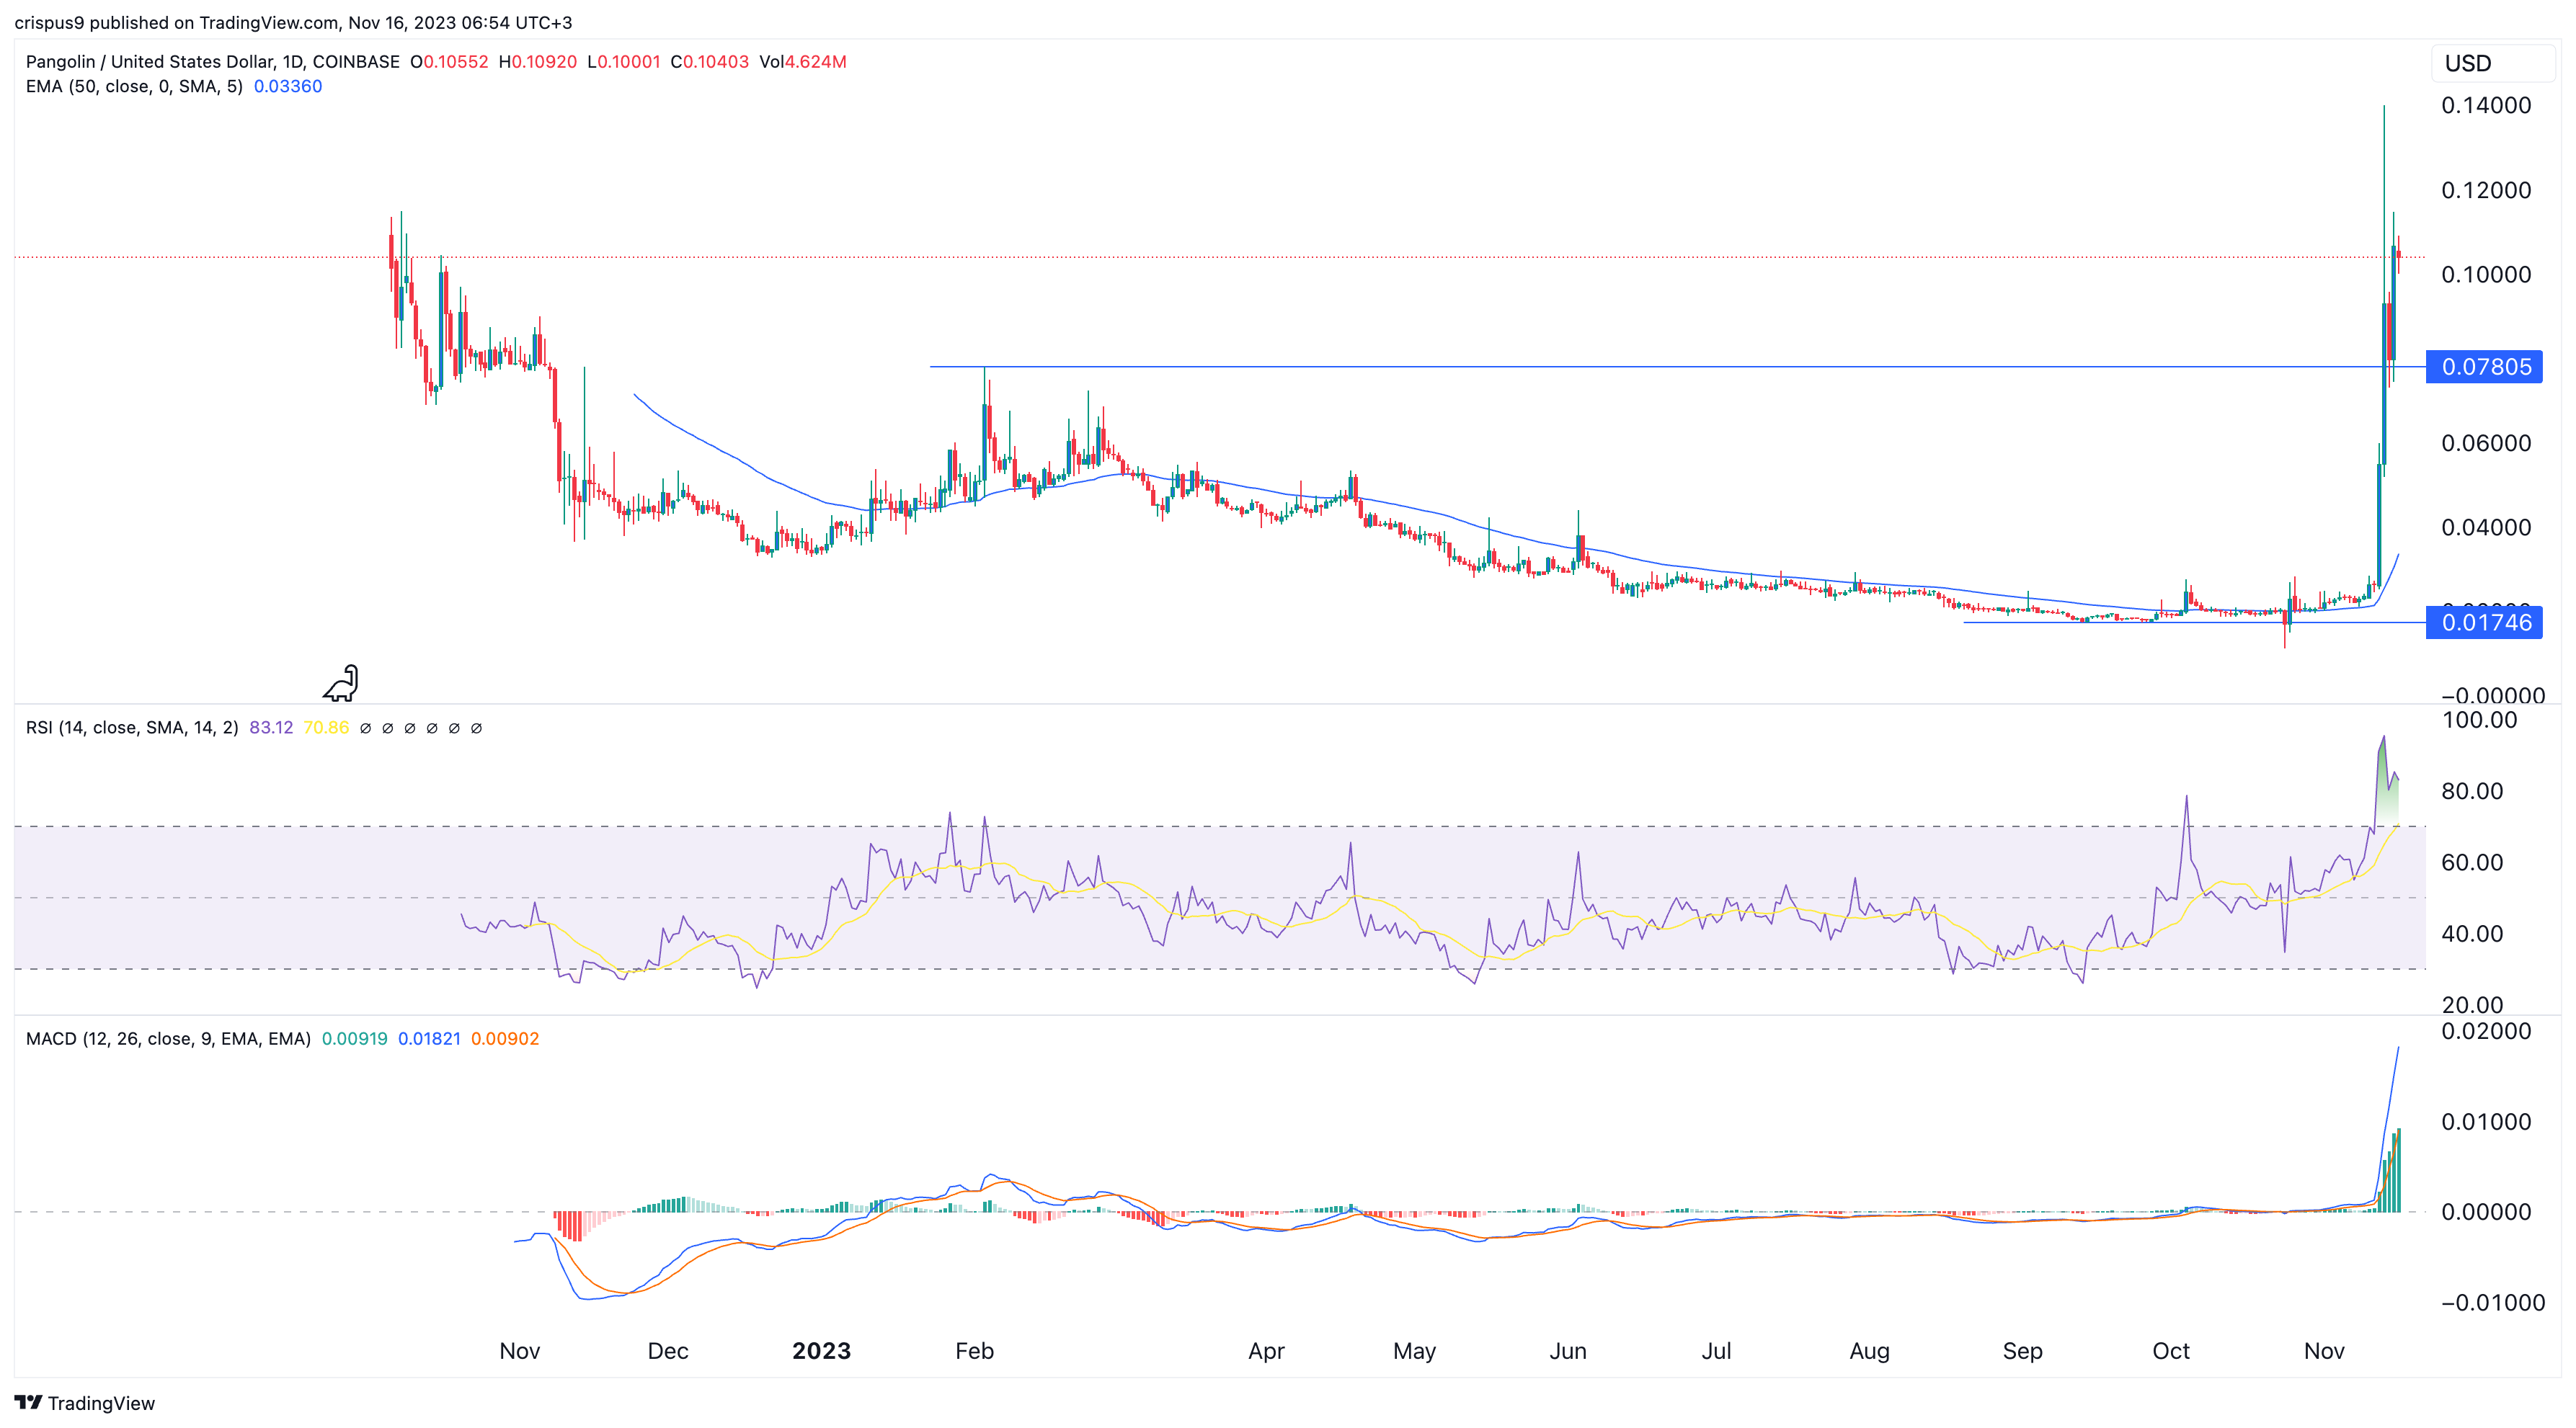This screenshot has width=2576, height=1428.
Task: Open the USD currency selector
Action: (2468, 63)
